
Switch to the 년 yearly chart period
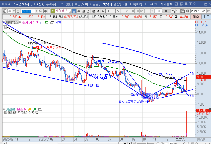tap(88, 11)
